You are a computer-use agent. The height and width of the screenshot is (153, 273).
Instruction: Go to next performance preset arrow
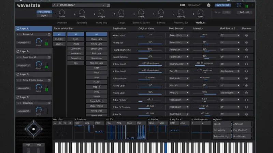[57, 5]
